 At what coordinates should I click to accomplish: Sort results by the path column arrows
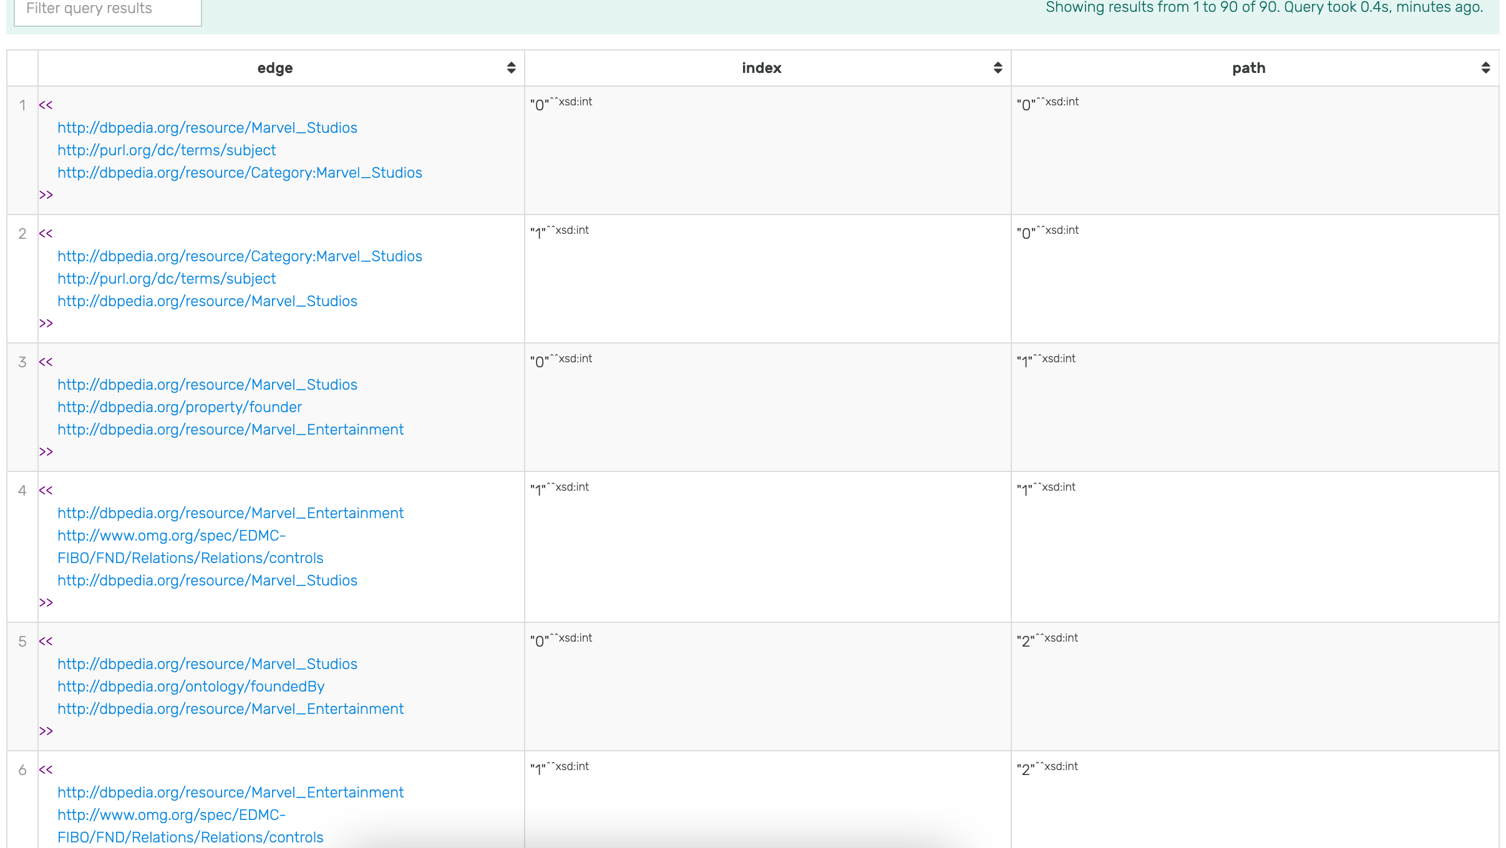tap(1485, 68)
